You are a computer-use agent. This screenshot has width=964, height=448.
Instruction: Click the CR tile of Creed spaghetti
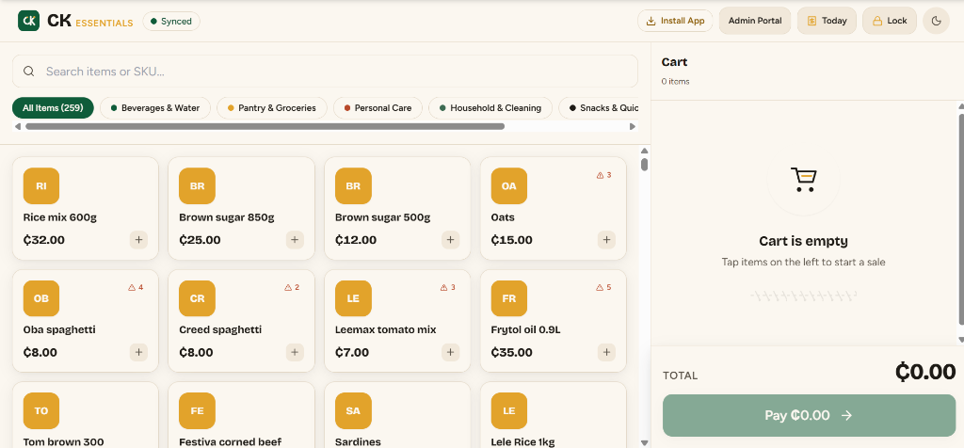click(x=198, y=298)
